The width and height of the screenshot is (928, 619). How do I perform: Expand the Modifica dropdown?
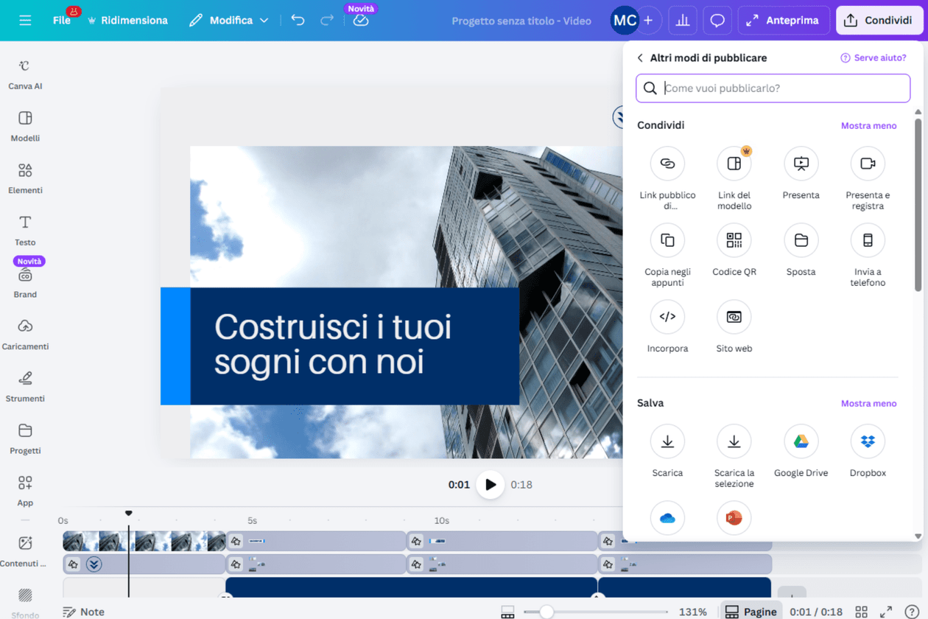(x=229, y=21)
